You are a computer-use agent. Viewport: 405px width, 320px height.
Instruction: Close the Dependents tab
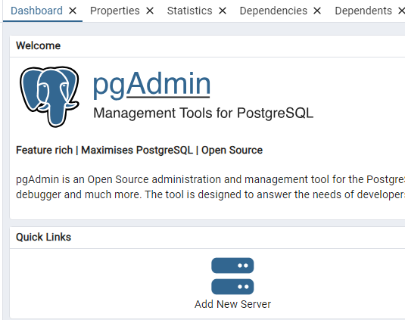click(401, 11)
